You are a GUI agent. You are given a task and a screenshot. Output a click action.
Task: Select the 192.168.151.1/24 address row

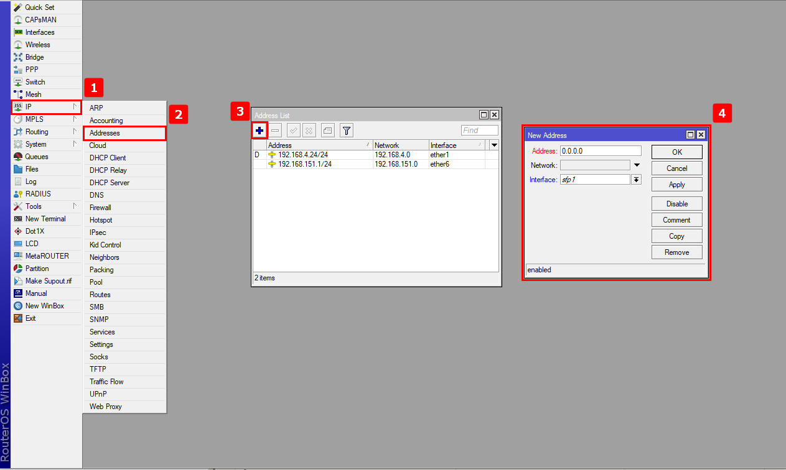[304, 164]
